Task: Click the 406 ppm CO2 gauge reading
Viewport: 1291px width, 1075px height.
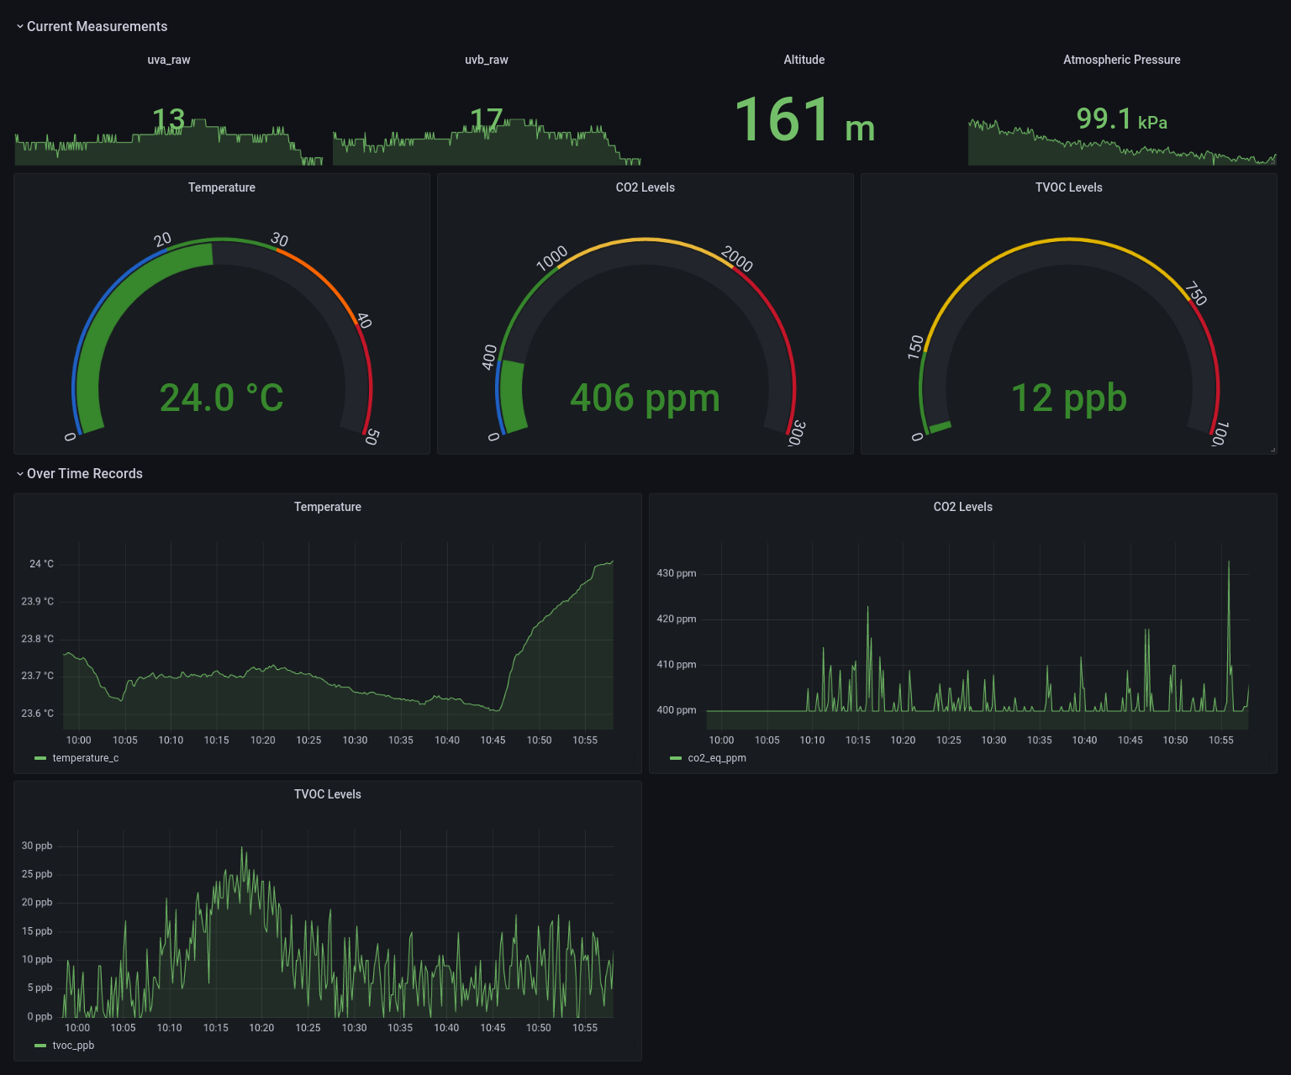Action: click(645, 398)
